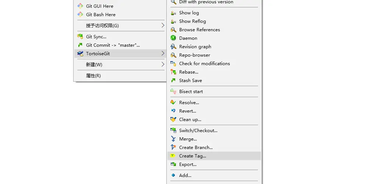The height and width of the screenshot is (184, 368).
Task: Select Show log in submenu
Action: tap(214, 13)
